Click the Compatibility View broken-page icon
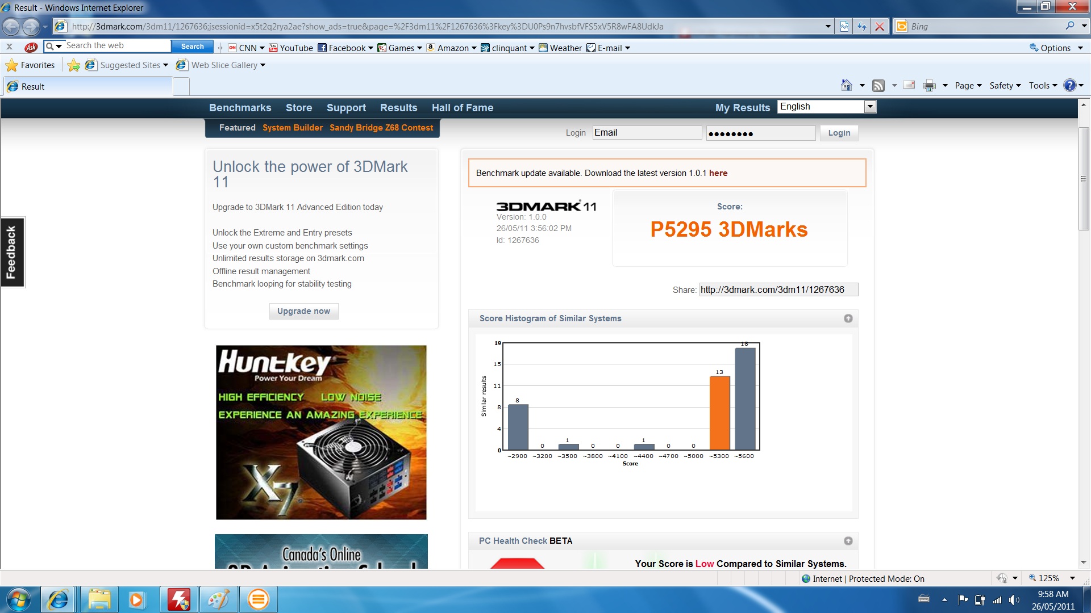The width and height of the screenshot is (1091, 613). (844, 26)
